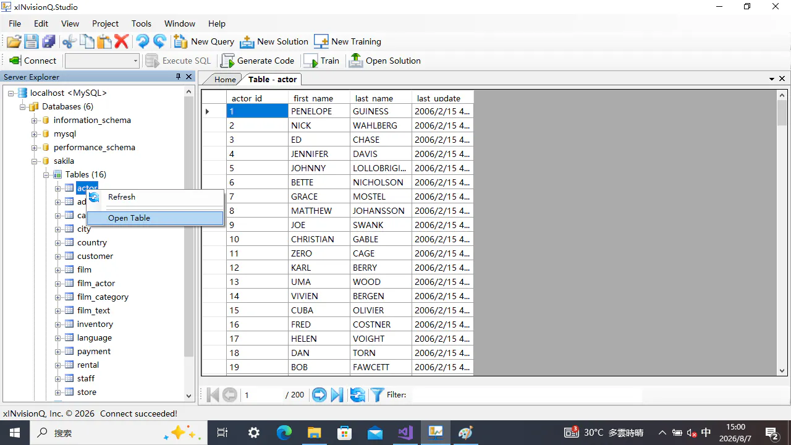Click the data grid scroll down arrow
This screenshot has width=791, height=445.
click(x=782, y=370)
